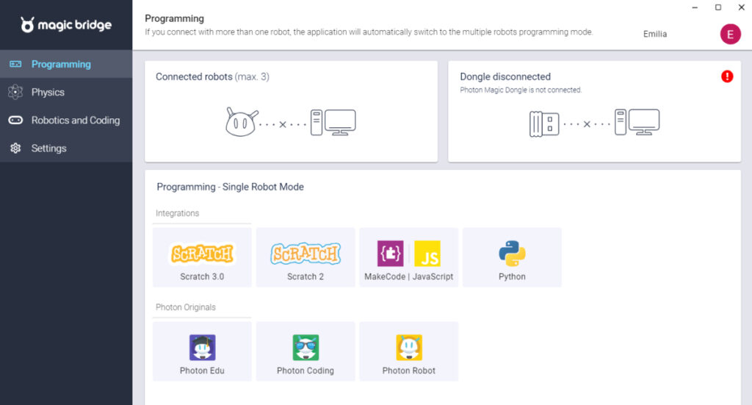Open the Physics sidebar section
This screenshot has height=405, width=752.
point(48,92)
